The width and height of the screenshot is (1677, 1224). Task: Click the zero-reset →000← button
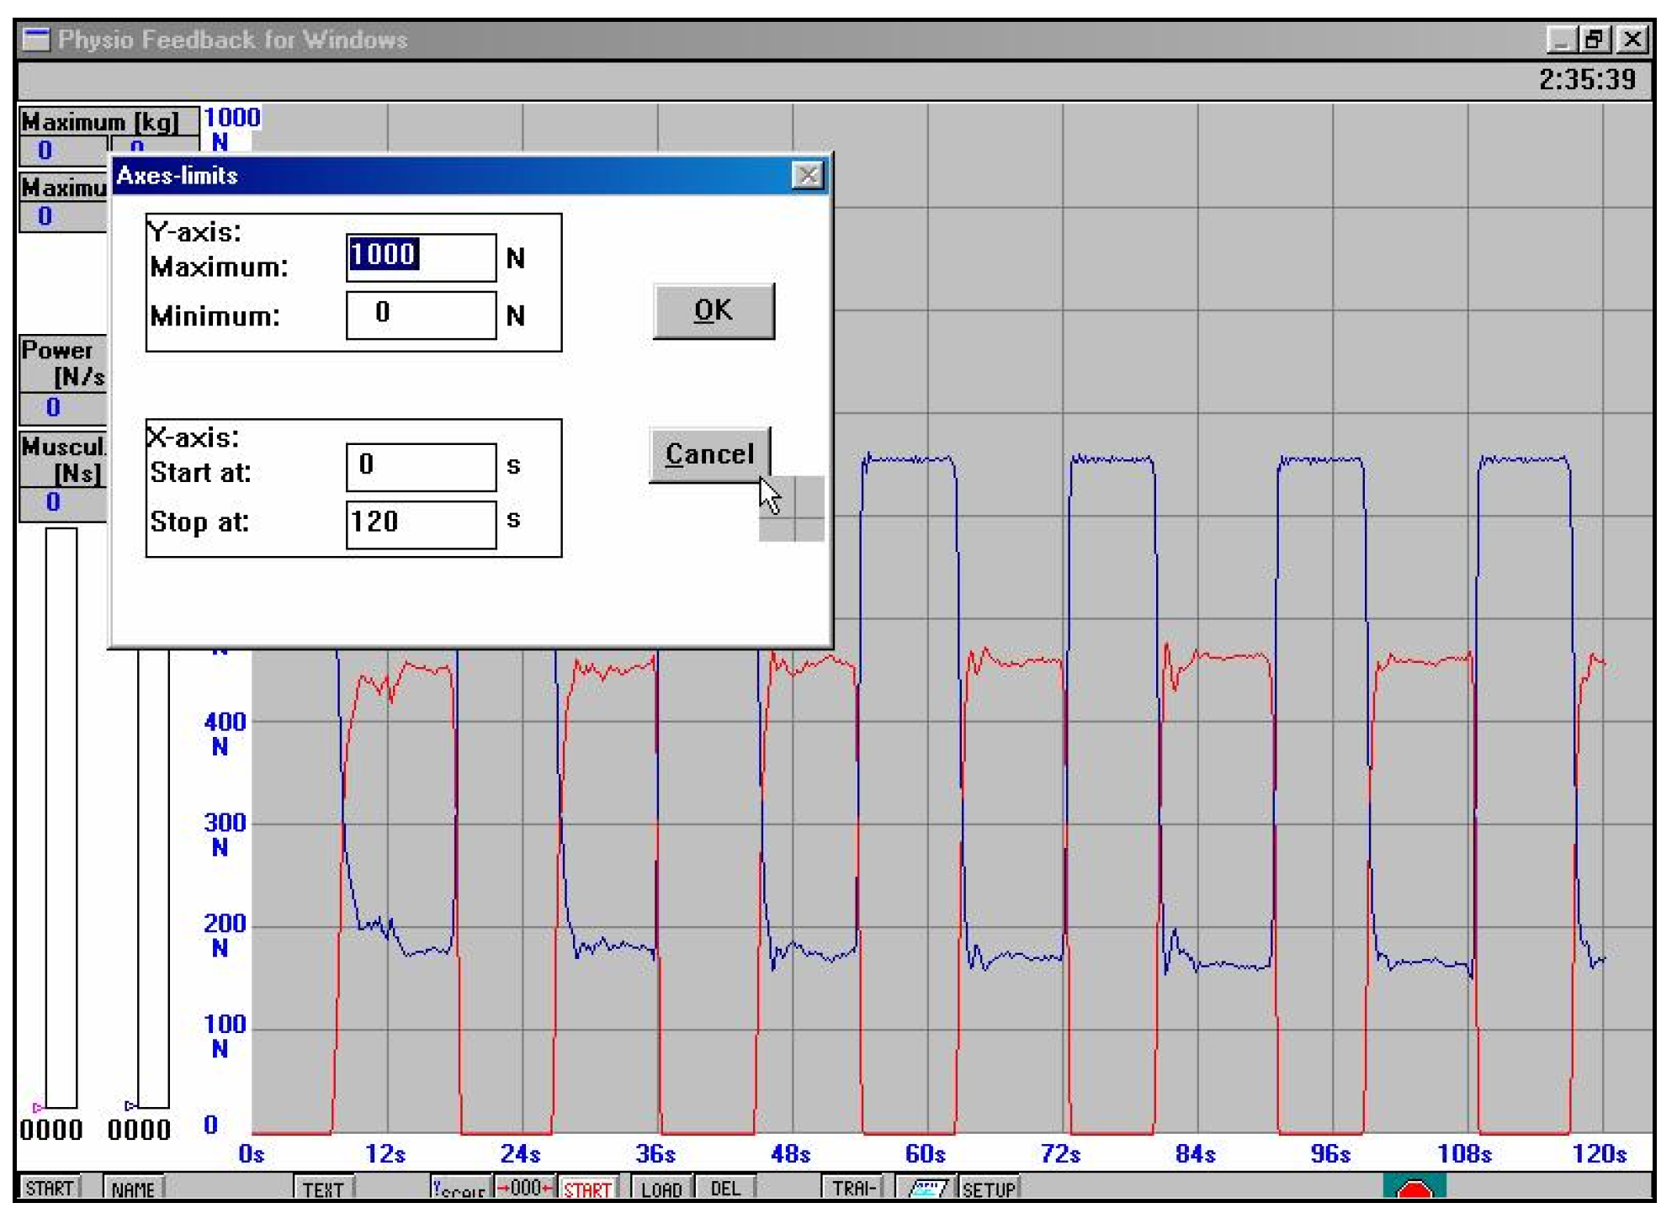pyautogui.click(x=524, y=1188)
